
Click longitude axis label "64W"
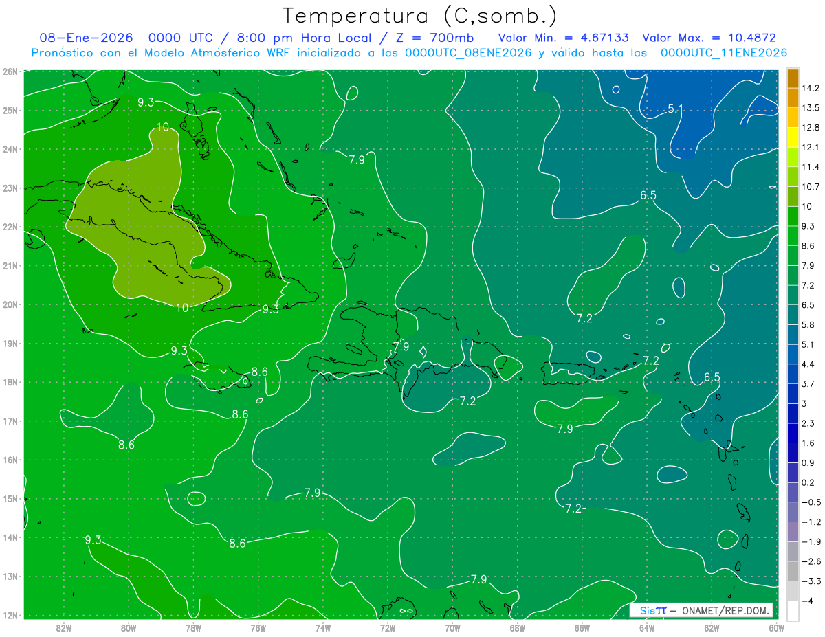(647, 627)
